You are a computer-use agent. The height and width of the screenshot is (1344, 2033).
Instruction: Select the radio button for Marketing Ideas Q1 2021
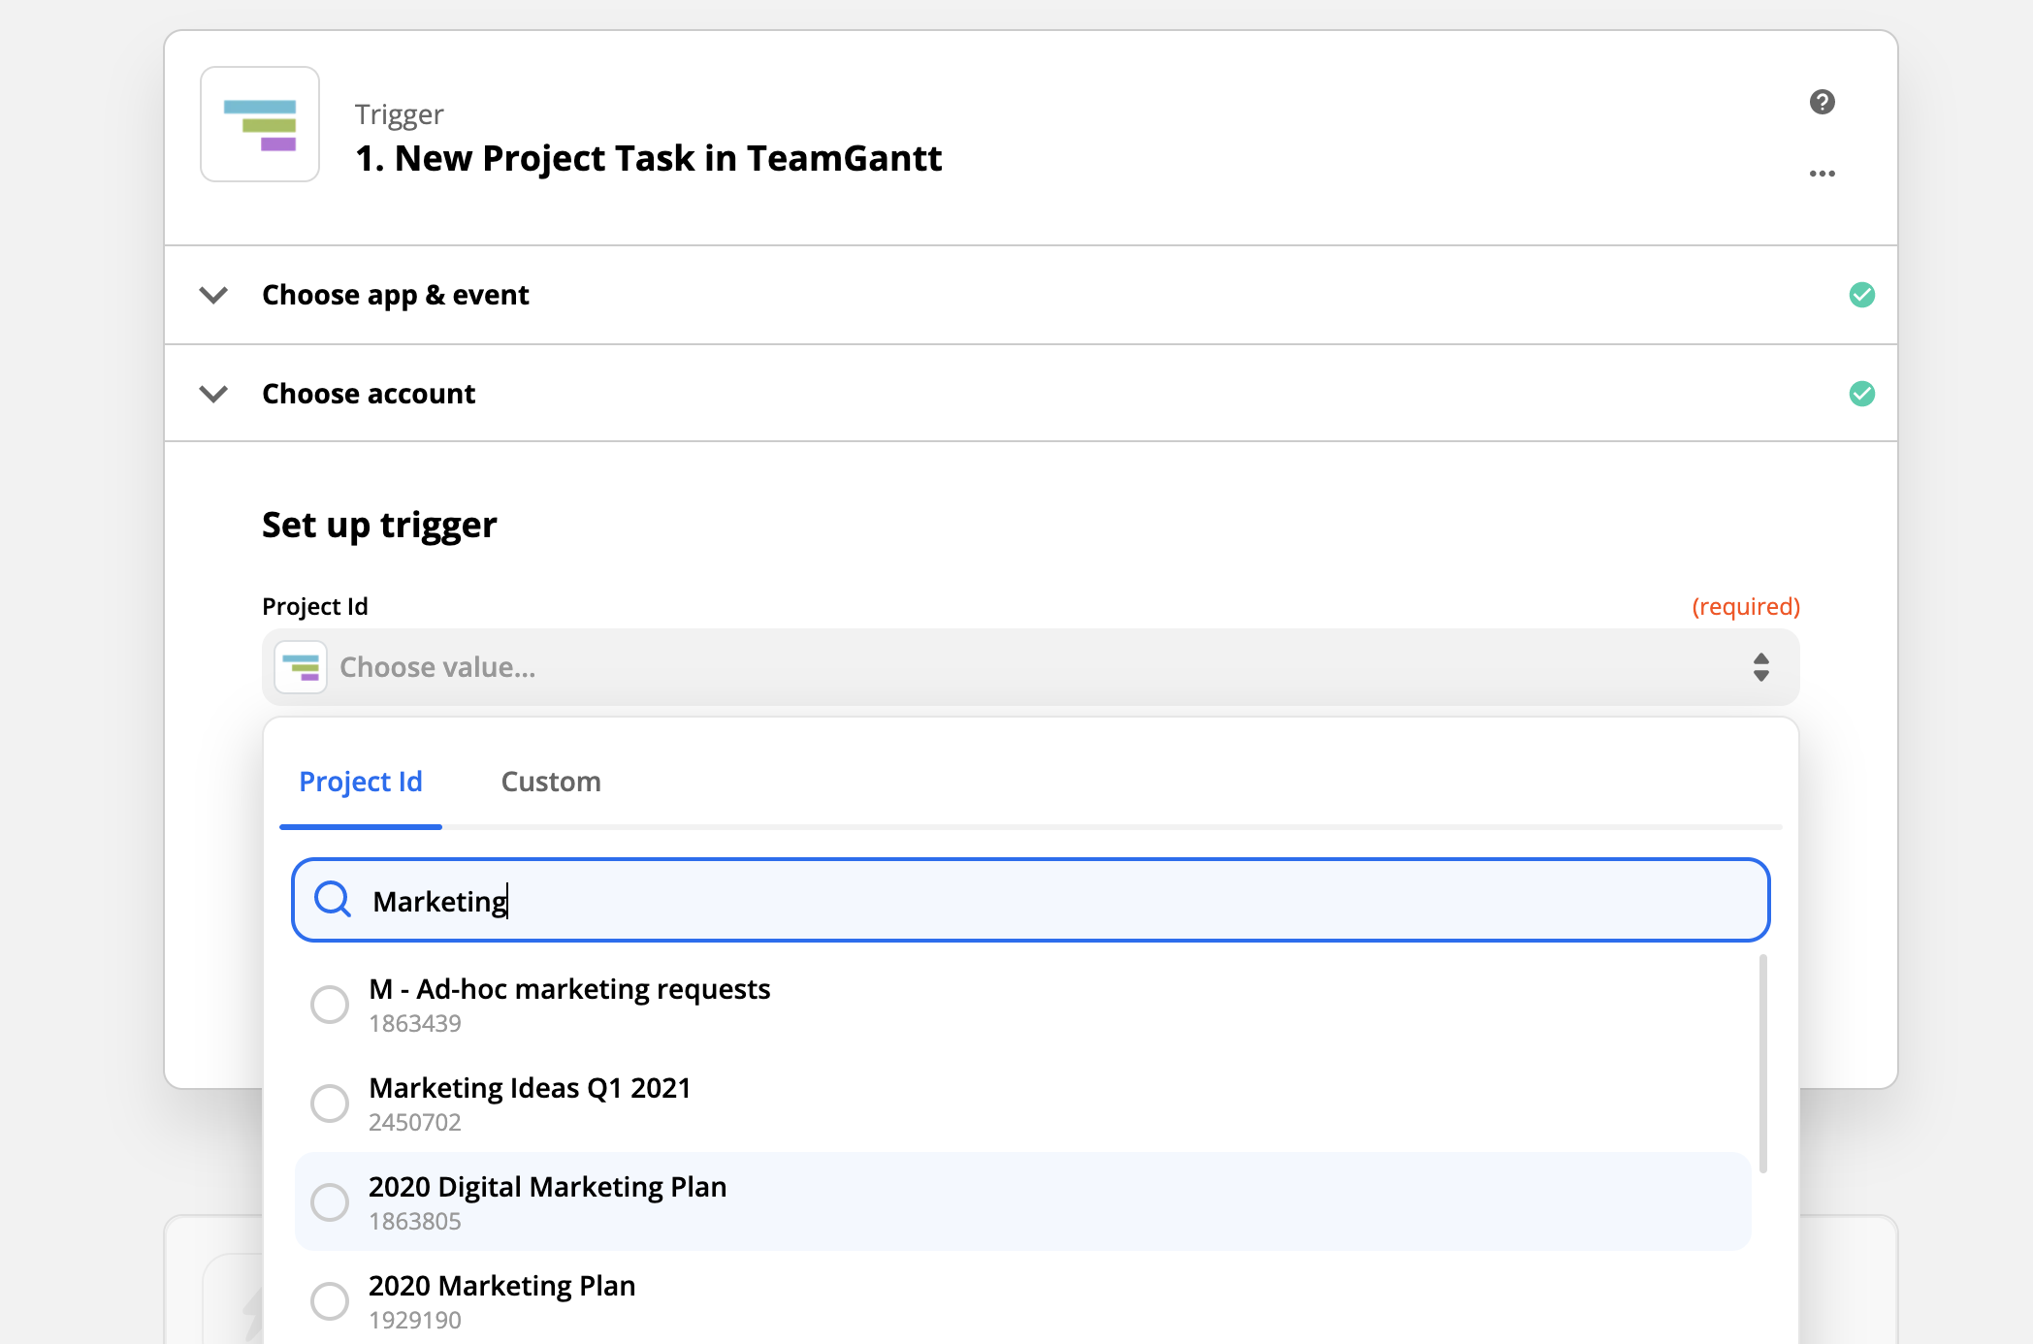pyautogui.click(x=330, y=1104)
